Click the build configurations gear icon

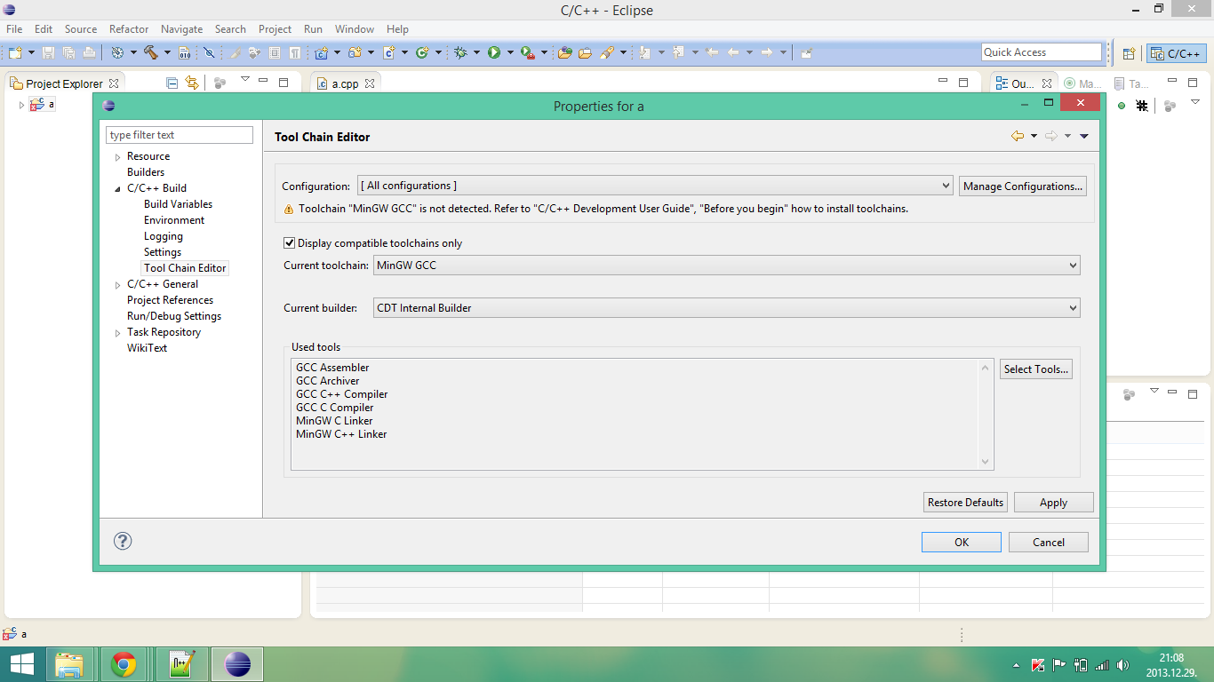117,52
